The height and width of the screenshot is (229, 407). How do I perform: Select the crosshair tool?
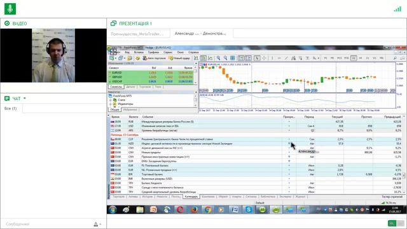point(264,58)
